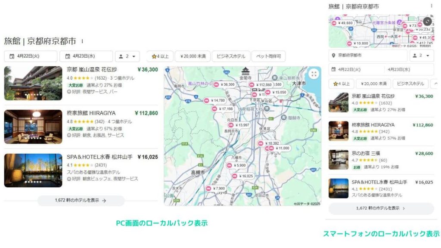Click the 醍醐寺 landmark icon on map
Image resolution: width=441 pixels, height=248 pixels.
tap(284, 118)
